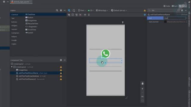
Task: Open the design surface layers icon
Action: (69, 10)
